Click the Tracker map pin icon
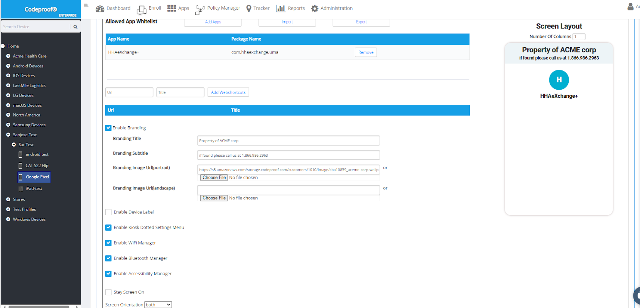 pyautogui.click(x=249, y=8)
